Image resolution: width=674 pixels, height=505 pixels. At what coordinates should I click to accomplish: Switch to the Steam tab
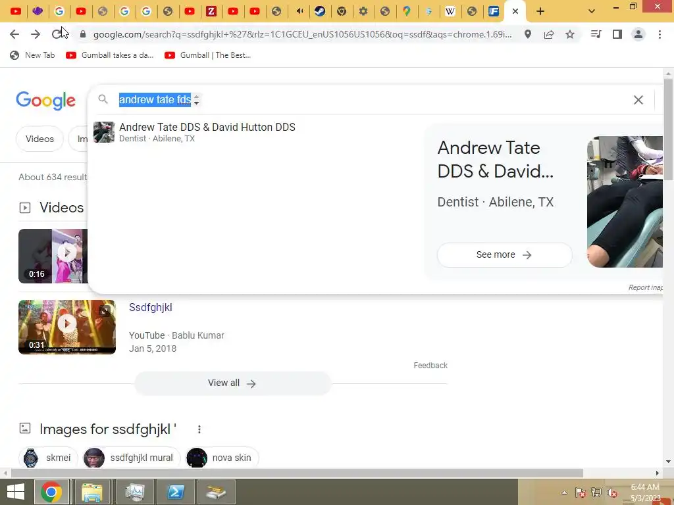tap(320, 12)
